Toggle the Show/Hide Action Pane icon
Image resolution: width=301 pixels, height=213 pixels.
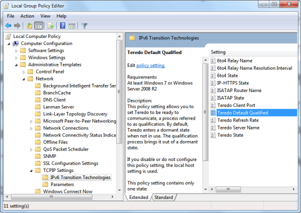tap(72, 25)
